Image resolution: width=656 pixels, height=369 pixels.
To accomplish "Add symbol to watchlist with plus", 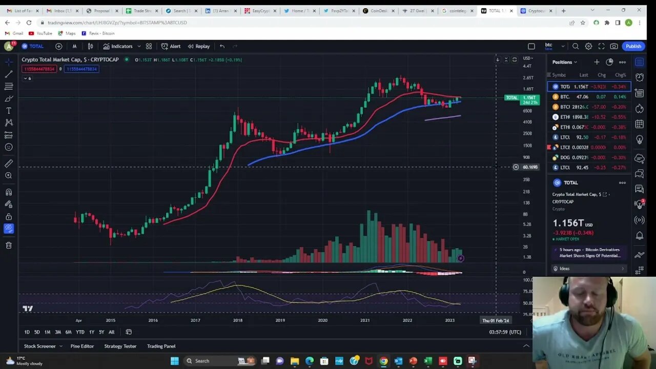I will coord(597,62).
